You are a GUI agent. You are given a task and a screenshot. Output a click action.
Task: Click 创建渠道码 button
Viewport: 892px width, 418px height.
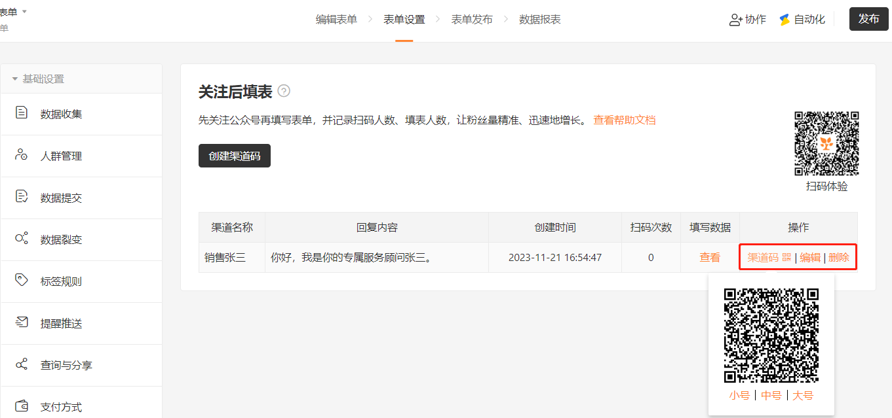click(x=235, y=156)
